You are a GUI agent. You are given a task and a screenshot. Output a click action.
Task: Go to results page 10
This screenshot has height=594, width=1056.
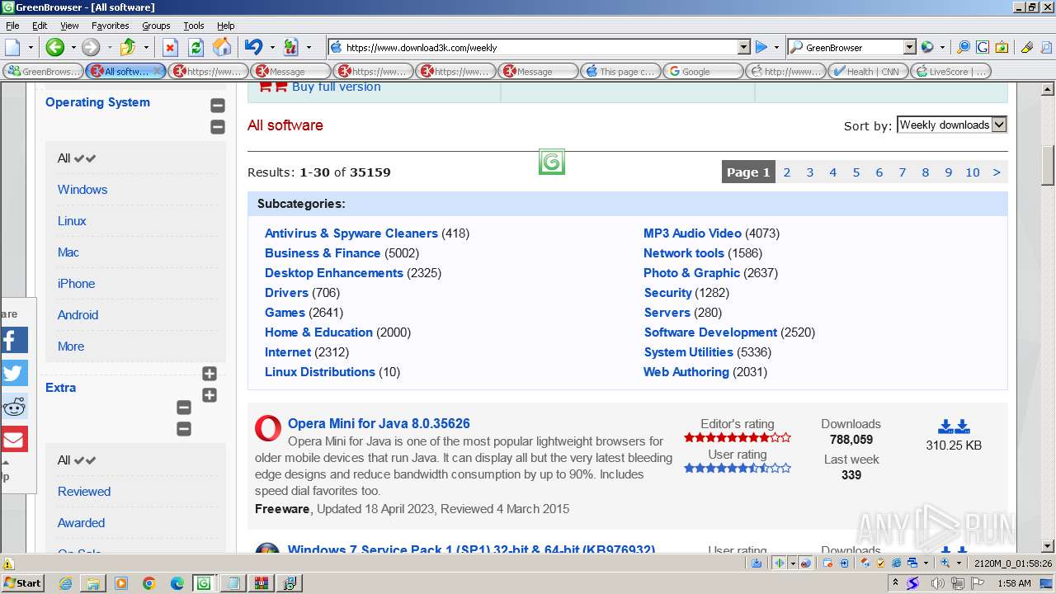[973, 172]
